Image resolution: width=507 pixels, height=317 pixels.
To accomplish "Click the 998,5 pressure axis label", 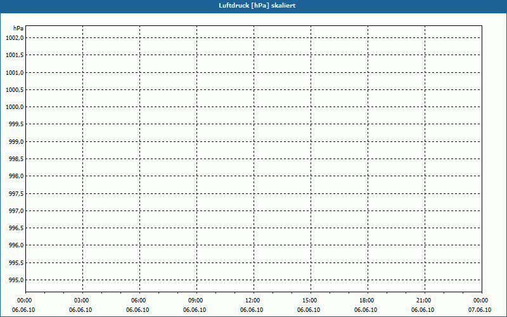I will [x=16, y=159].
